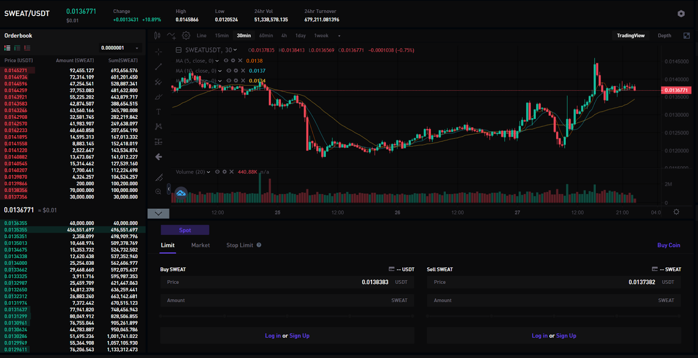The height and width of the screenshot is (358, 698).
Task: Hide the MA (10, close, 0) line
Action: point(229,71)
